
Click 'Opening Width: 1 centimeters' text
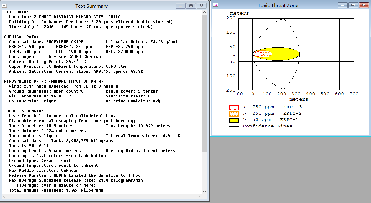tap(141, 151)
